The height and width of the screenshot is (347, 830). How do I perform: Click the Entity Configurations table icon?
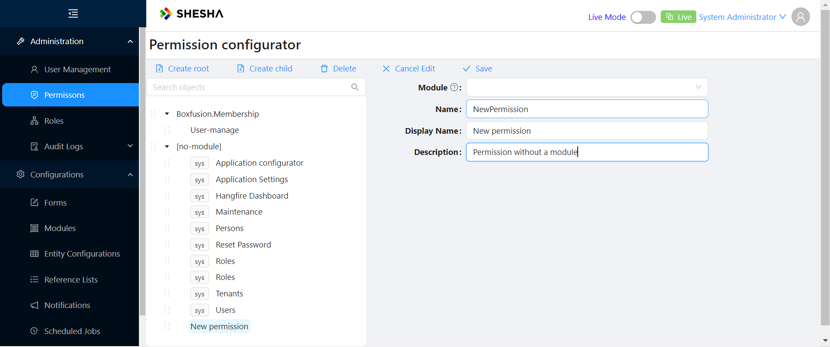tap(35, 254)
